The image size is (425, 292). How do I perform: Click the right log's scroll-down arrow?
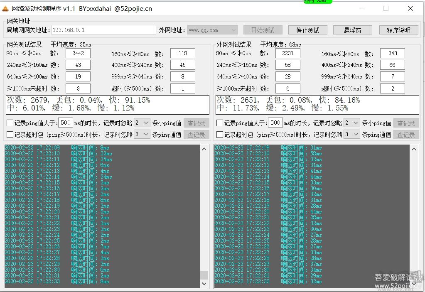(414, 283)
